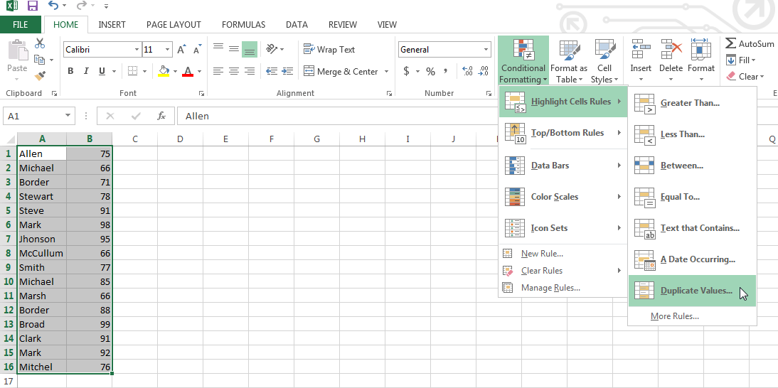This screenshot has width=778, height=388.
Task: Open the FILE tab
Action: tap(21, 24)
